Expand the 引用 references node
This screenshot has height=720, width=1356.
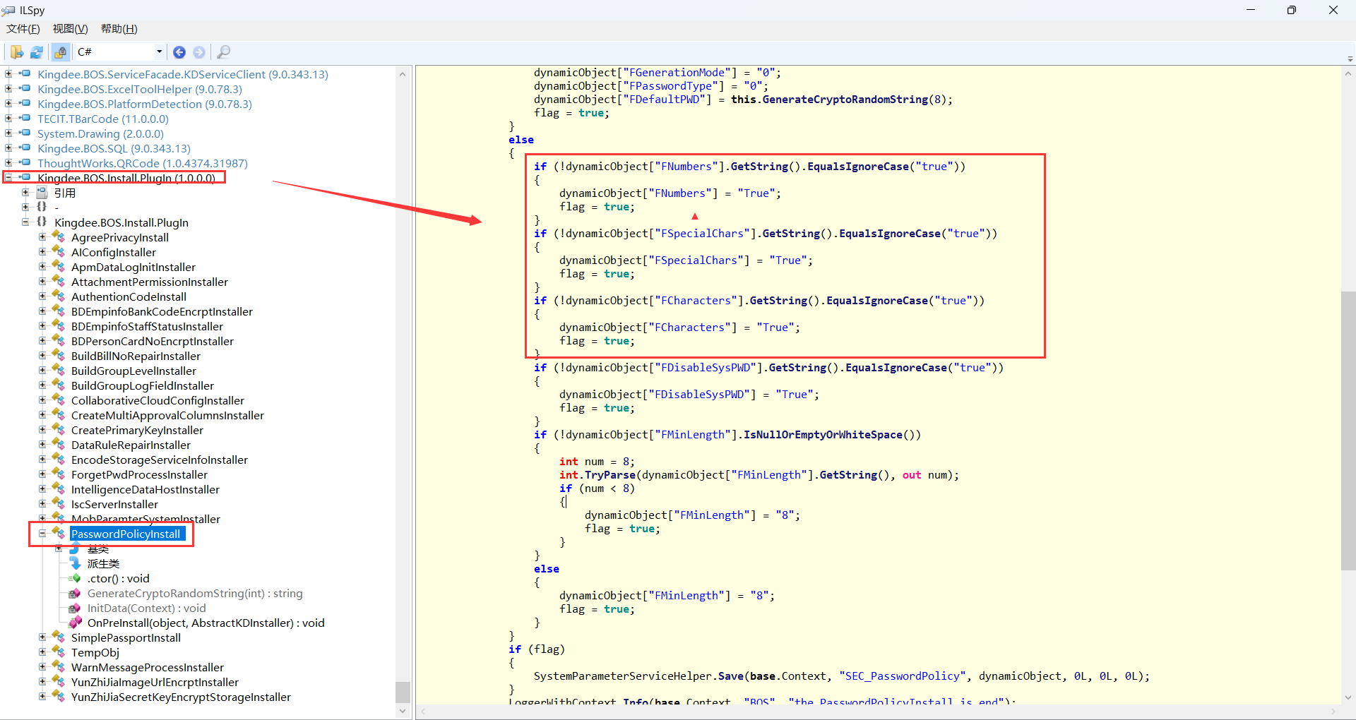(25, 192)
